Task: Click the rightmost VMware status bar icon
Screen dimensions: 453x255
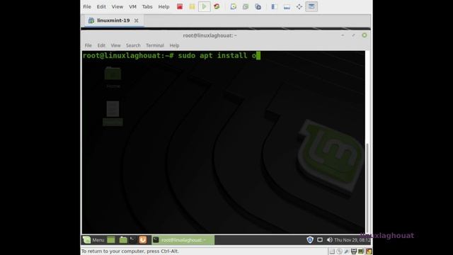Action: coord(369,251)
